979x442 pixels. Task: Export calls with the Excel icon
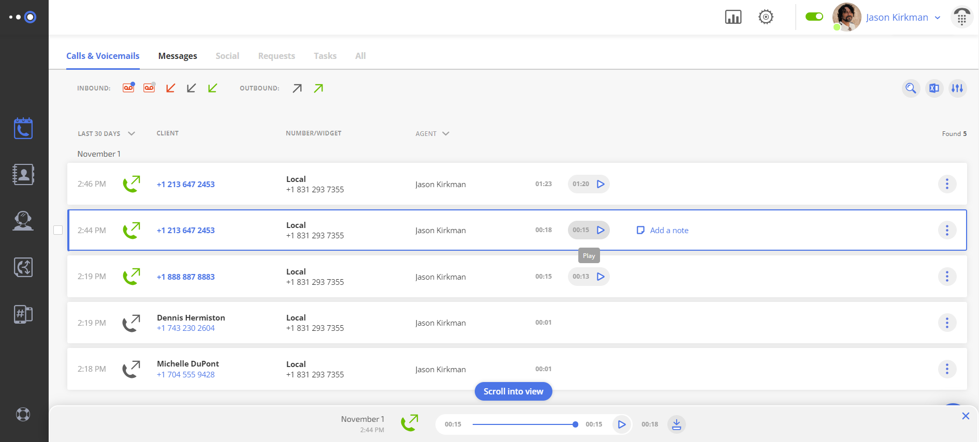click(934, 88)
